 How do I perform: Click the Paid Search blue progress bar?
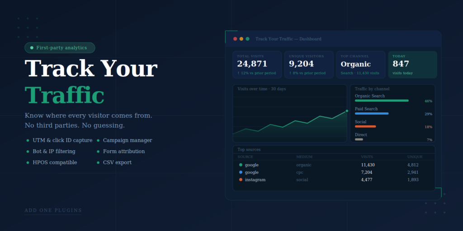(x=372, y=113)
